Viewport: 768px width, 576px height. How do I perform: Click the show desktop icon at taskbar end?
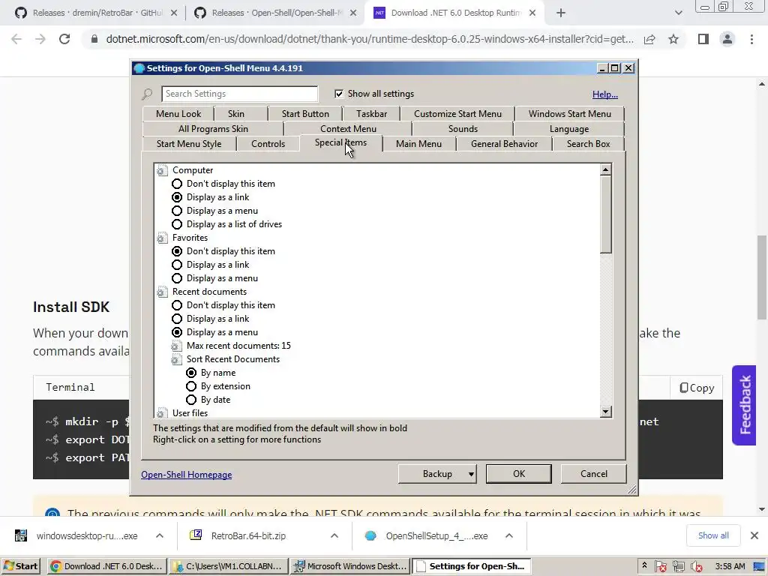tap(760, 566)
